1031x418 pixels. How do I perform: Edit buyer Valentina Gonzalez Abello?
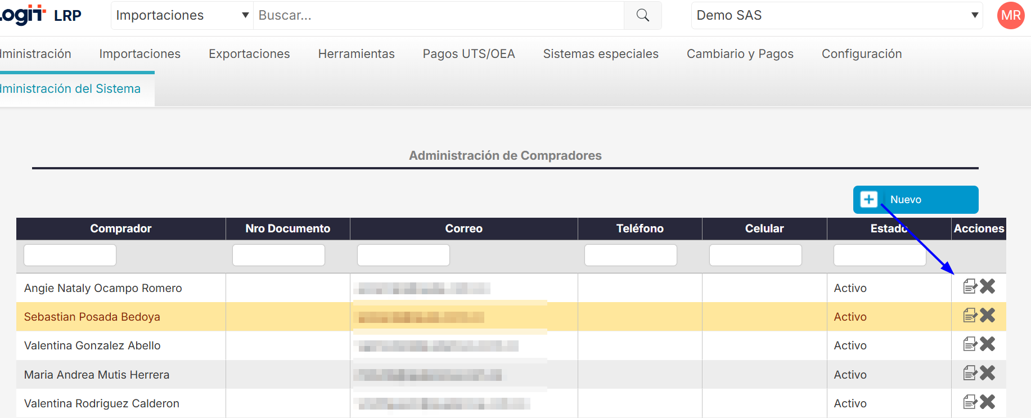(x=970, y=344)
